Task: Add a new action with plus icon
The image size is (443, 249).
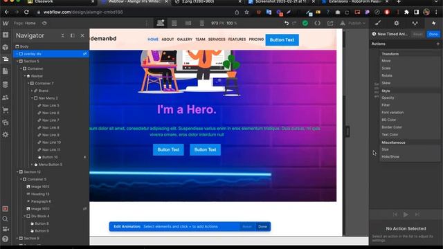Action: [x=437, y=44]
